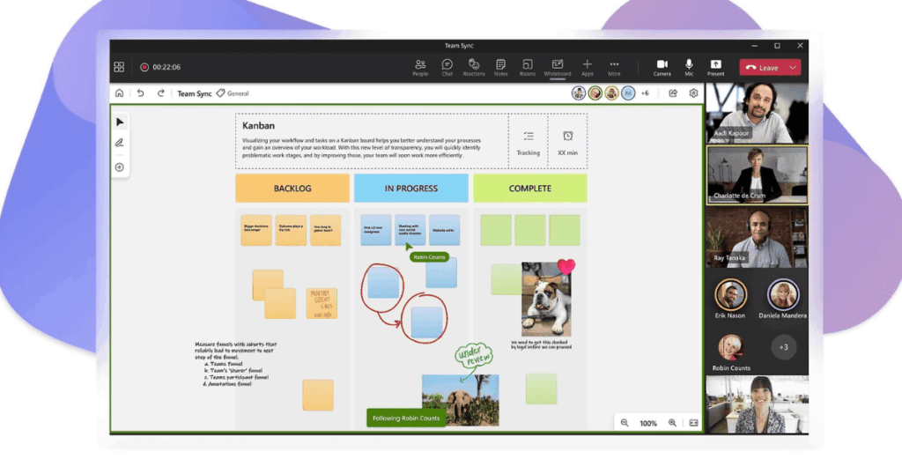This screenshot has width=902, height=474.
Task: Click the Tracking icon in Kanban header
Action: point(529,137)
